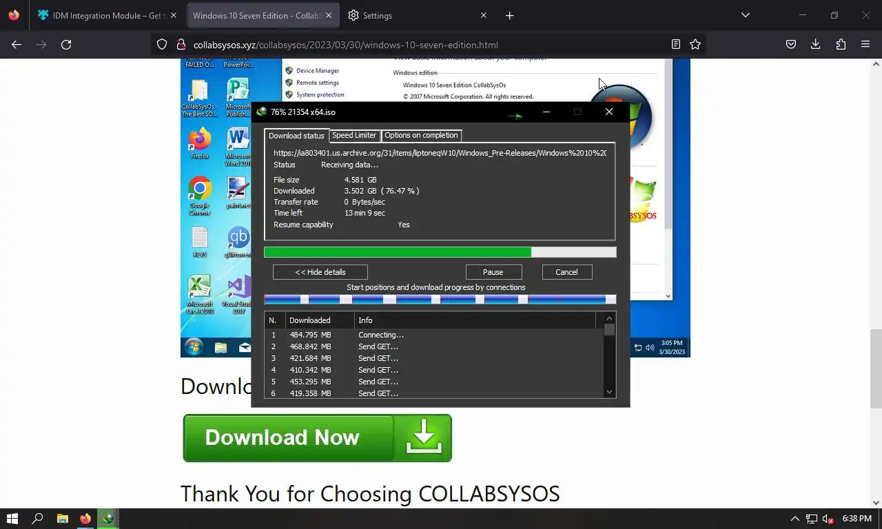Viewport: 882px width, 529px height.
Task: Click the Info column header
Action: tap(475, 320)
